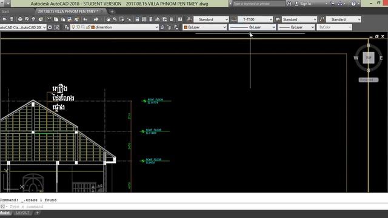Image resolution: width=388 pixels, height=218 pixels.
Task: Click the Multileader Style icon
Action: click(322, 19)
